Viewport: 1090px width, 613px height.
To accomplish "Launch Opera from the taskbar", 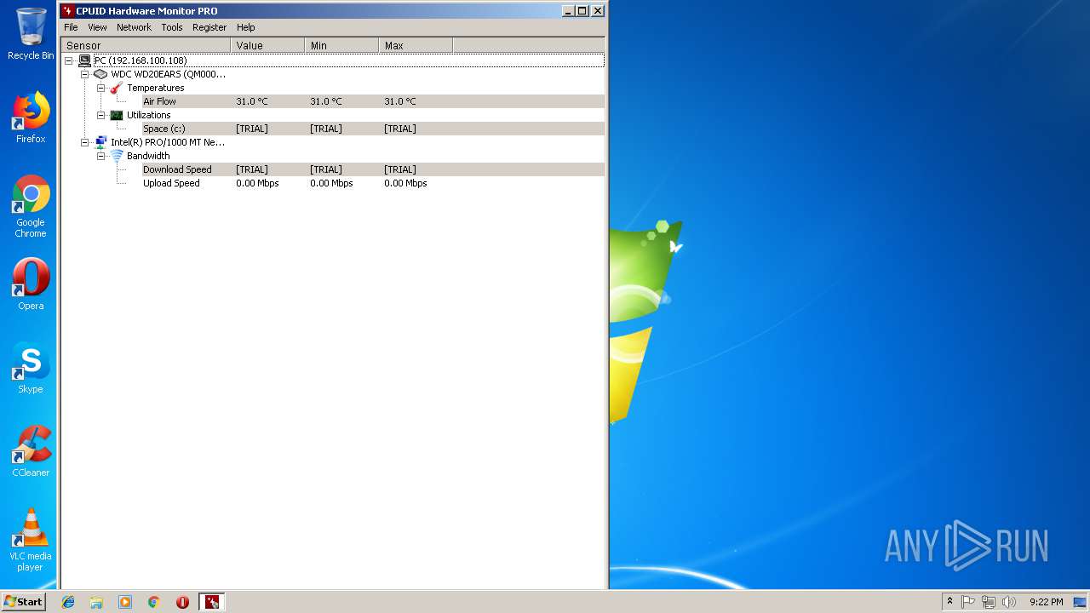I will pos(182,602).
